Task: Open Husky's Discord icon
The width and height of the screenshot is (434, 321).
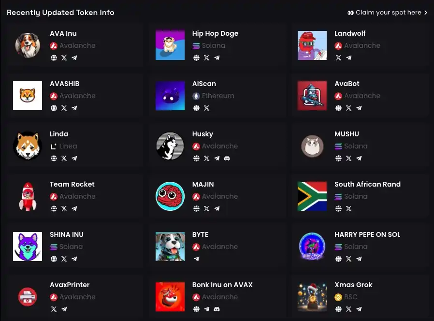Action: (227, 158)
